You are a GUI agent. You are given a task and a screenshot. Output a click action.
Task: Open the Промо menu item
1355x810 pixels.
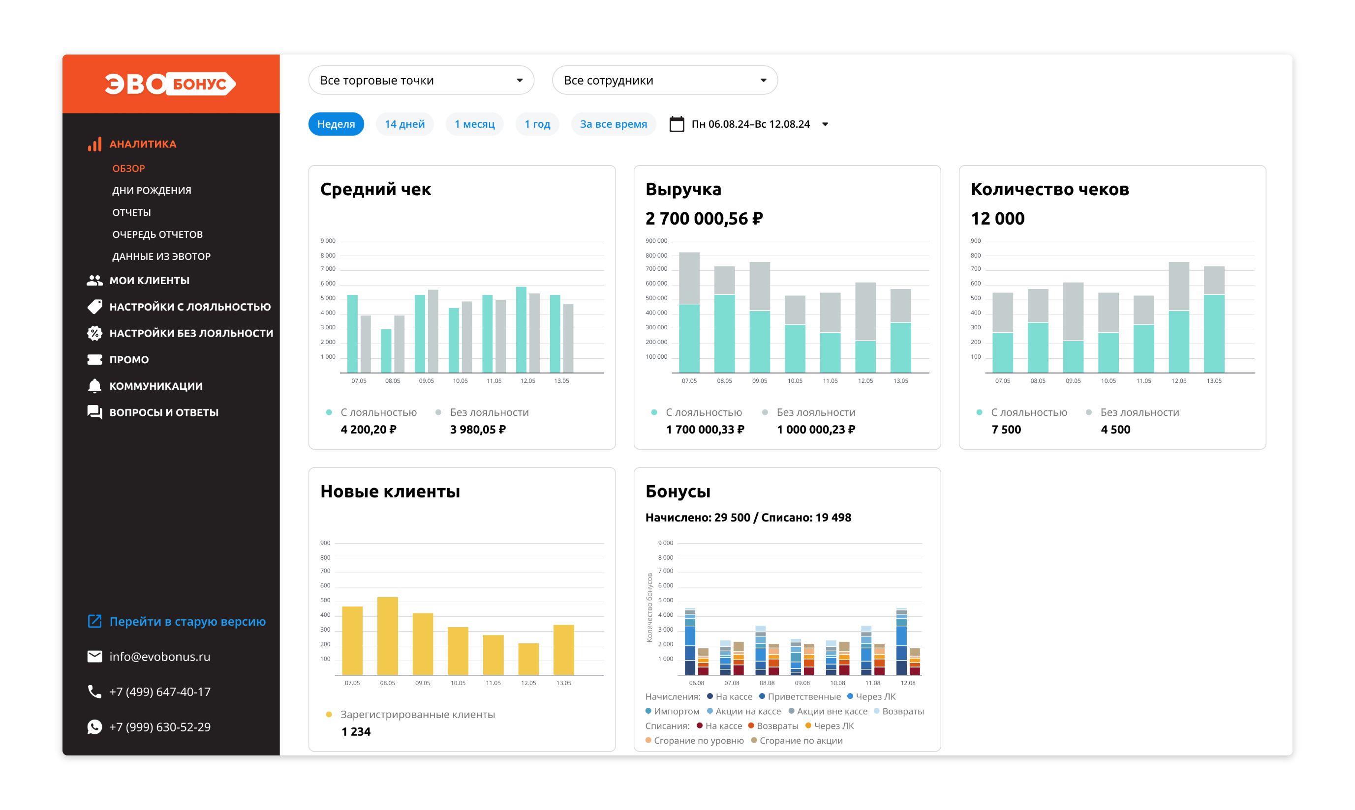click(x=129, y=360)
